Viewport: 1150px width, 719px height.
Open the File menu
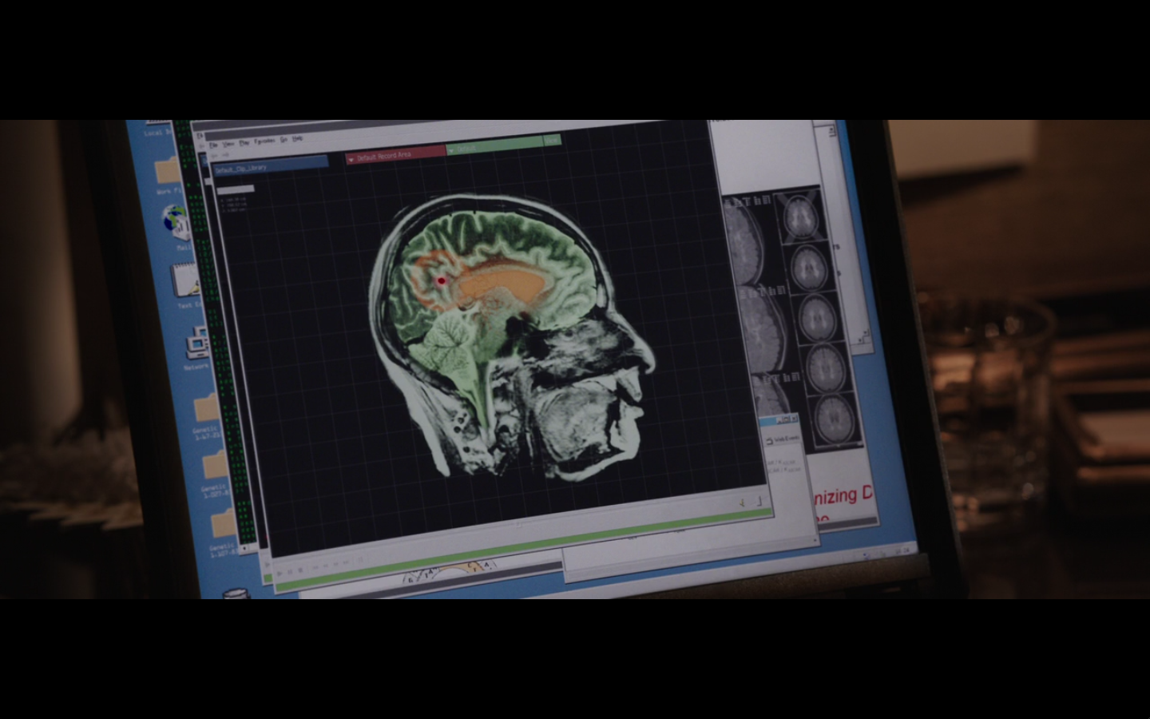coord(213,145)
